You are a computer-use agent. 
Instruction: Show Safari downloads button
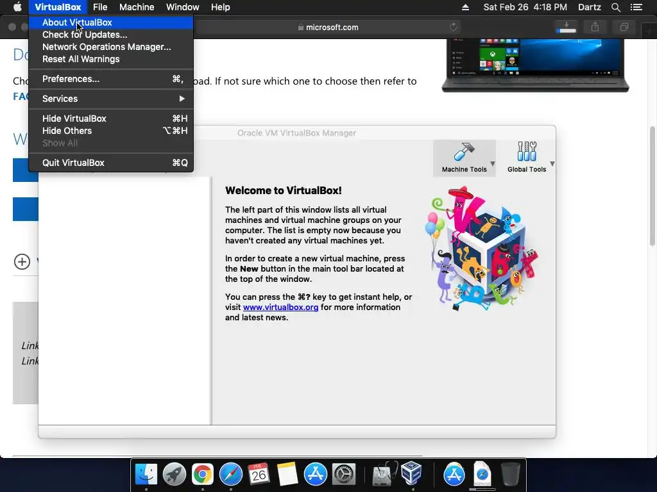tap(567, 27)
